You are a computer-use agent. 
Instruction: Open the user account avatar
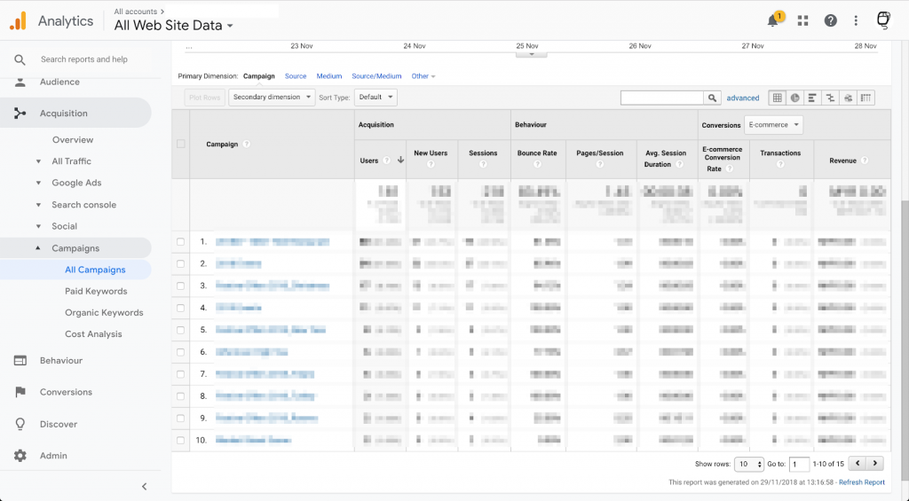coord(883,20)
